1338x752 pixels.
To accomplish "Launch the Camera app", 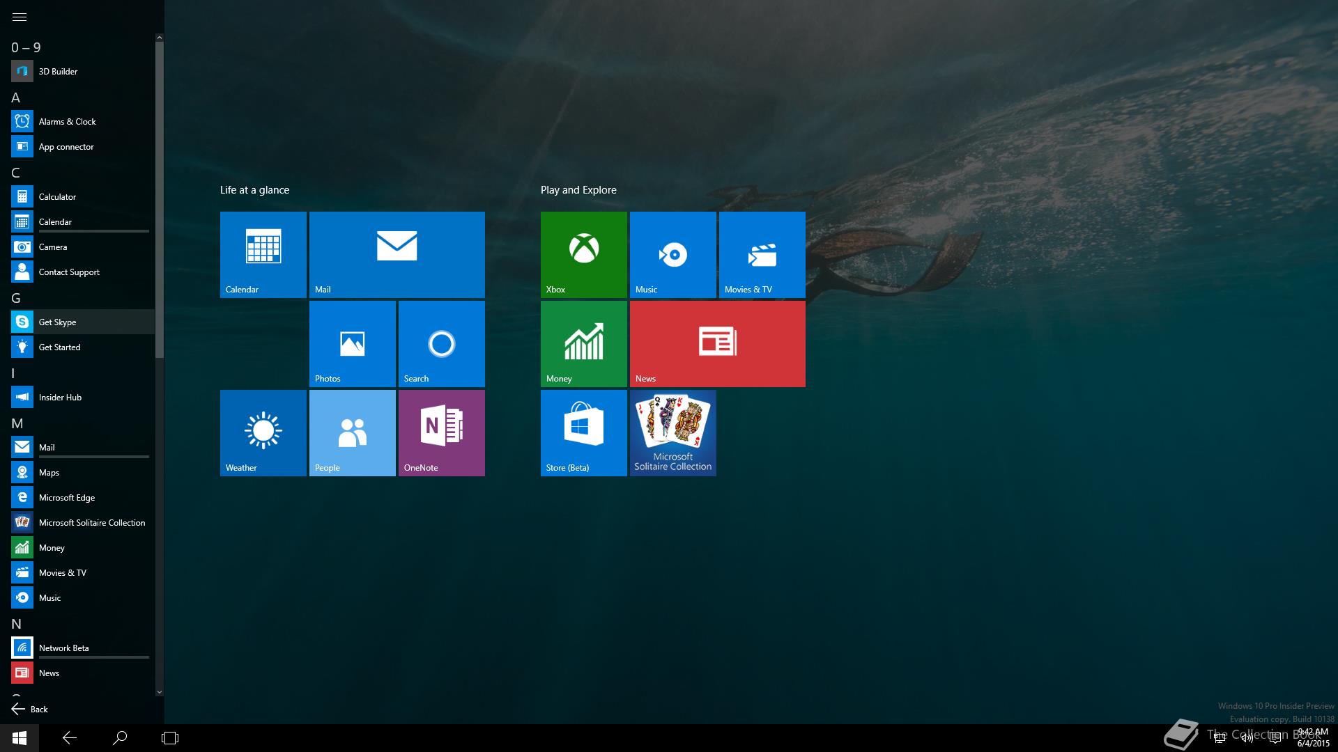I will pyautogui.click(x=82, y=246).
